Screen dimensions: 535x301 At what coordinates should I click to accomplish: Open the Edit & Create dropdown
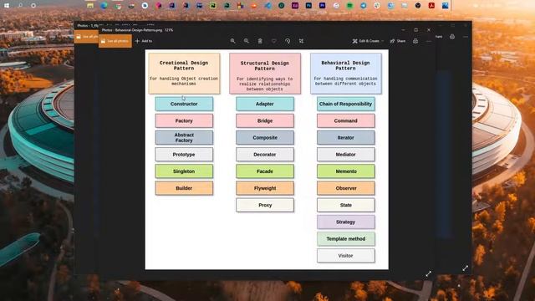coord(368,41)
